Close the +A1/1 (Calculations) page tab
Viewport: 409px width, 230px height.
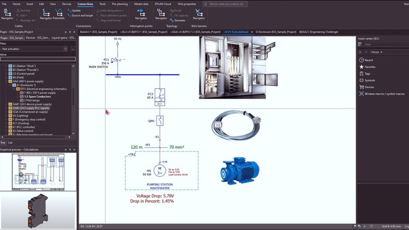pos(252,32)
